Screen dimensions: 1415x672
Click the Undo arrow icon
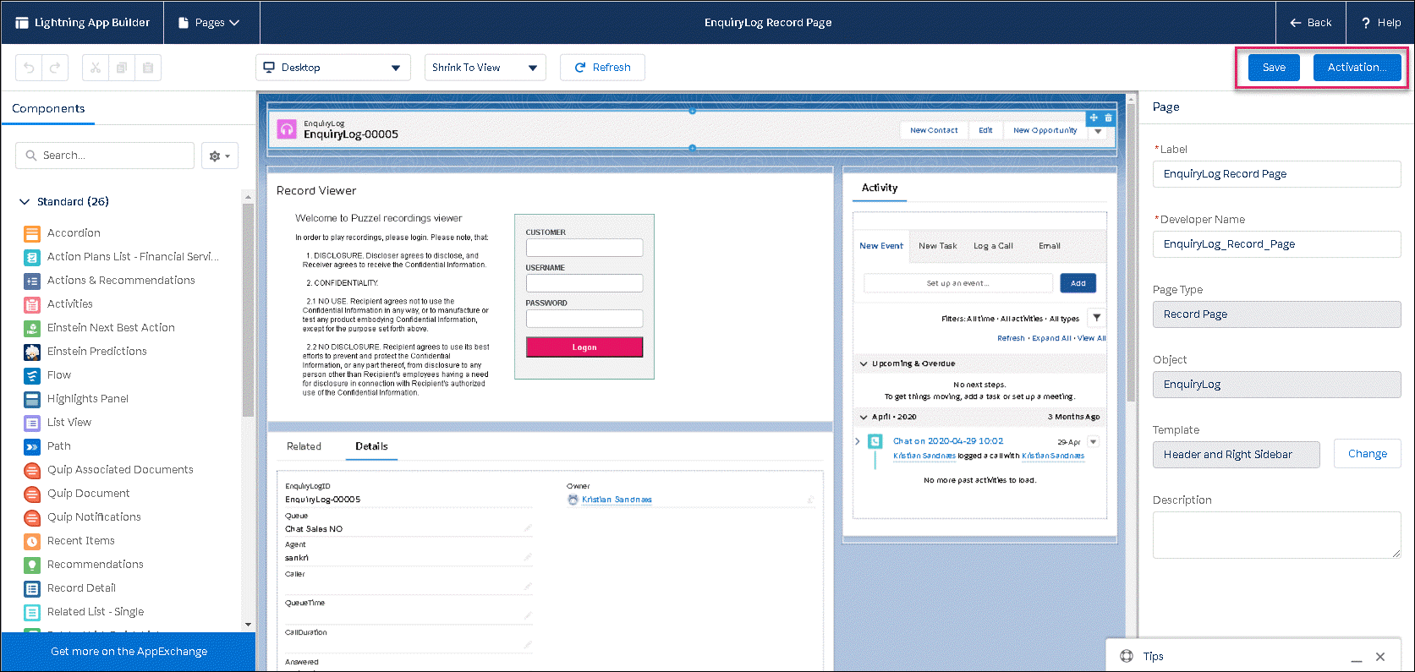tap(29, 68)
